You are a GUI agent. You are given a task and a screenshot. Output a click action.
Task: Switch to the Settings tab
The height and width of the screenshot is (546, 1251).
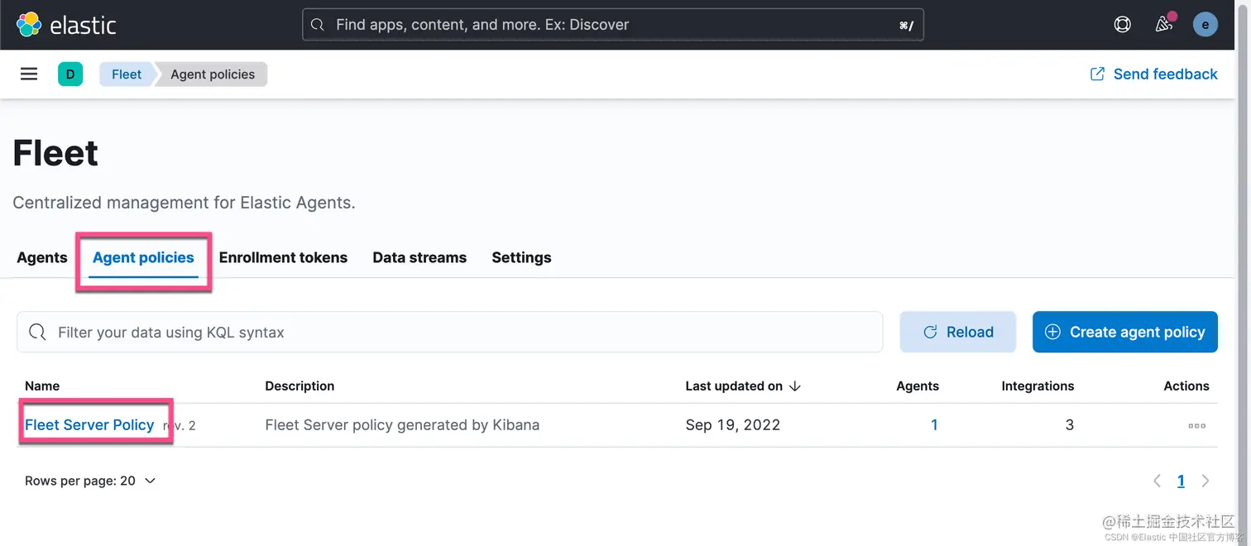coord(521,257)
